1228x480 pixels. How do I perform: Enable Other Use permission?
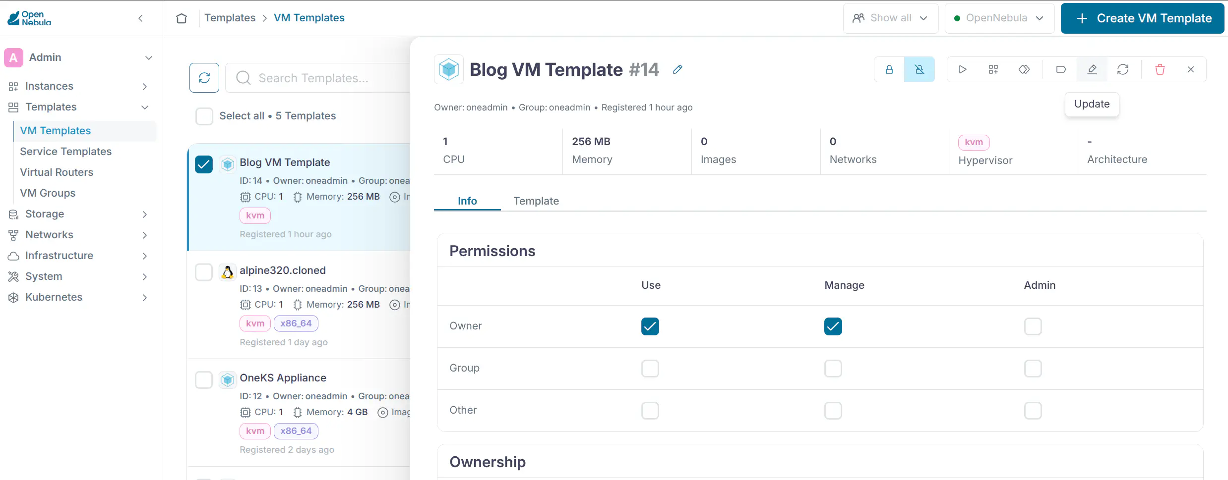[x=650, y=411]
